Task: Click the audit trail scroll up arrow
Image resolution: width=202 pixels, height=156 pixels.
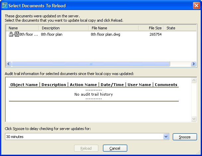Action: pyautogui.click(x=194, y=80)
